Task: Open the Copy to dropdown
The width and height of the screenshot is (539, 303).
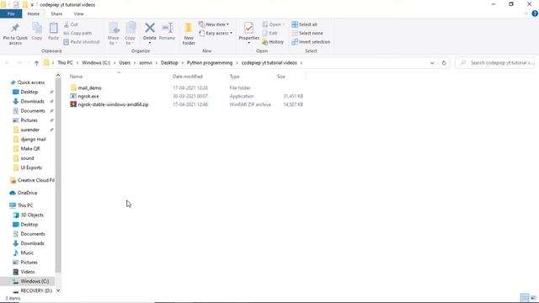Action: pyautogui.click(x=130, y=34)
